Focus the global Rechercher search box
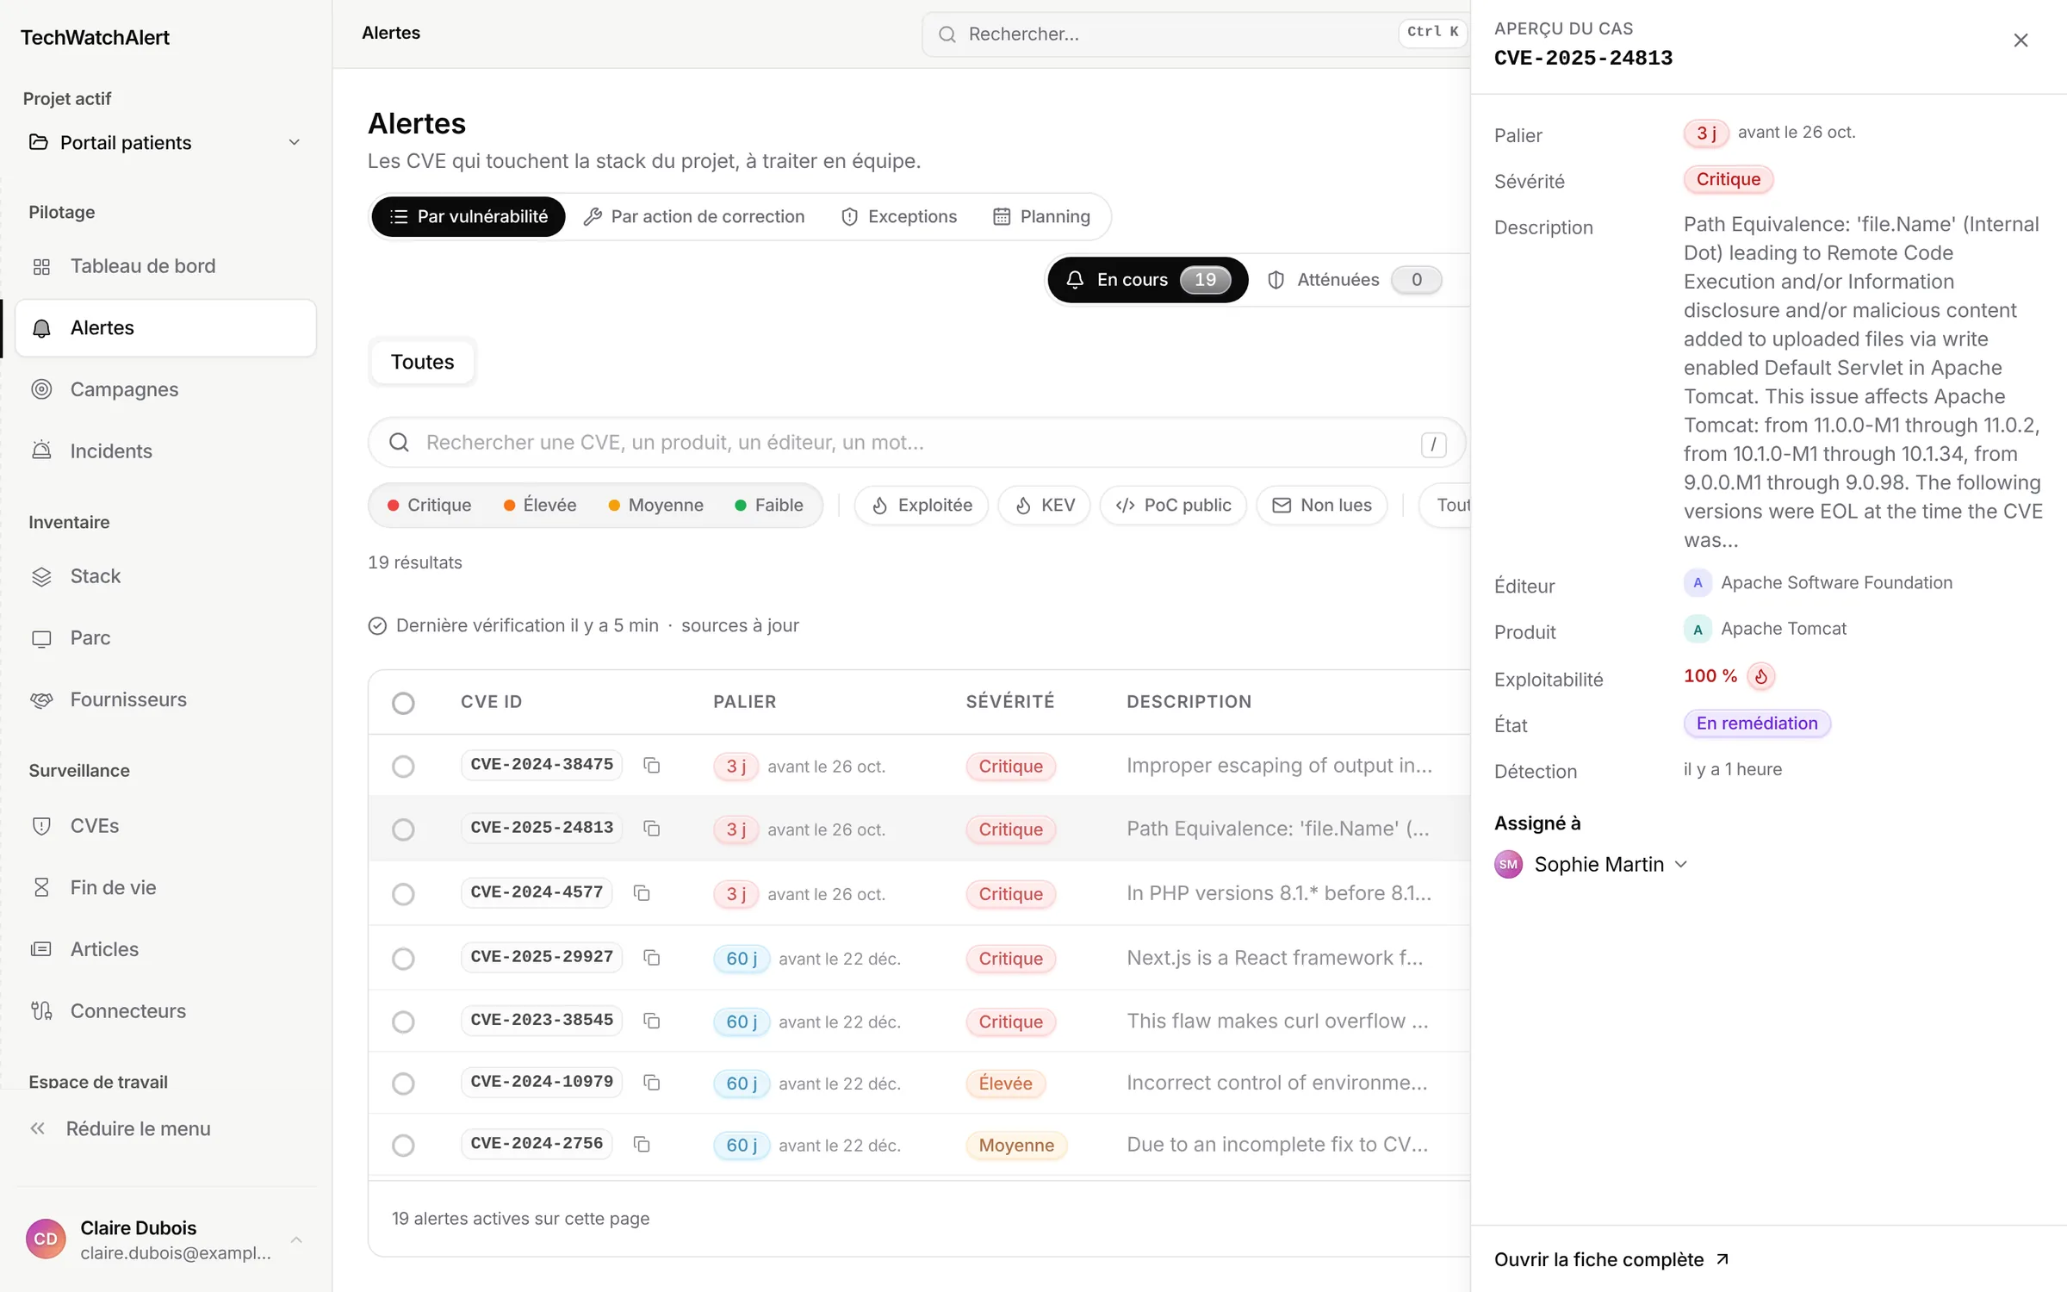Image resolution: width=2067 pixels, height=1292 pixels. pyautogui.click(x=1195, y=34)
